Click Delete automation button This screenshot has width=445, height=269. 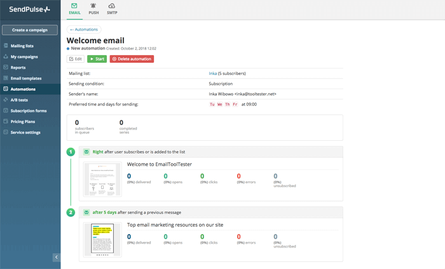(x=132, y=59)
